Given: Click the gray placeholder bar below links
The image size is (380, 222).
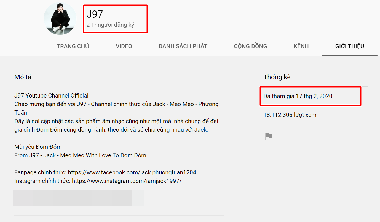Looking at the screenshot, I should pos(73,198).
